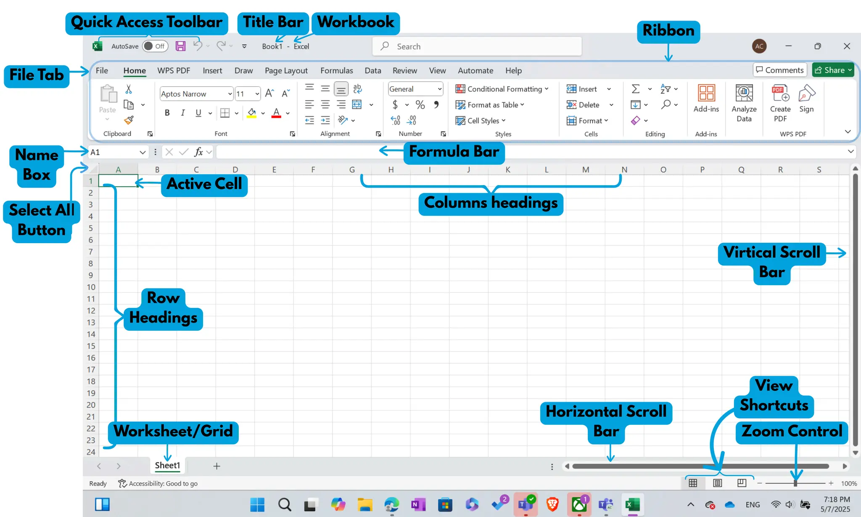Toggle Bottom Align for cell text
The width and height of the screenshot is (861, 517).
tap(341, 89)
